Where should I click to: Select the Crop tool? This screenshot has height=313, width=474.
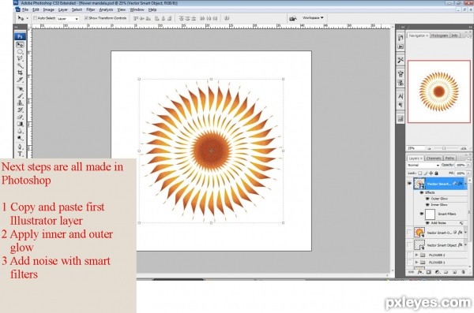point(20,73)
